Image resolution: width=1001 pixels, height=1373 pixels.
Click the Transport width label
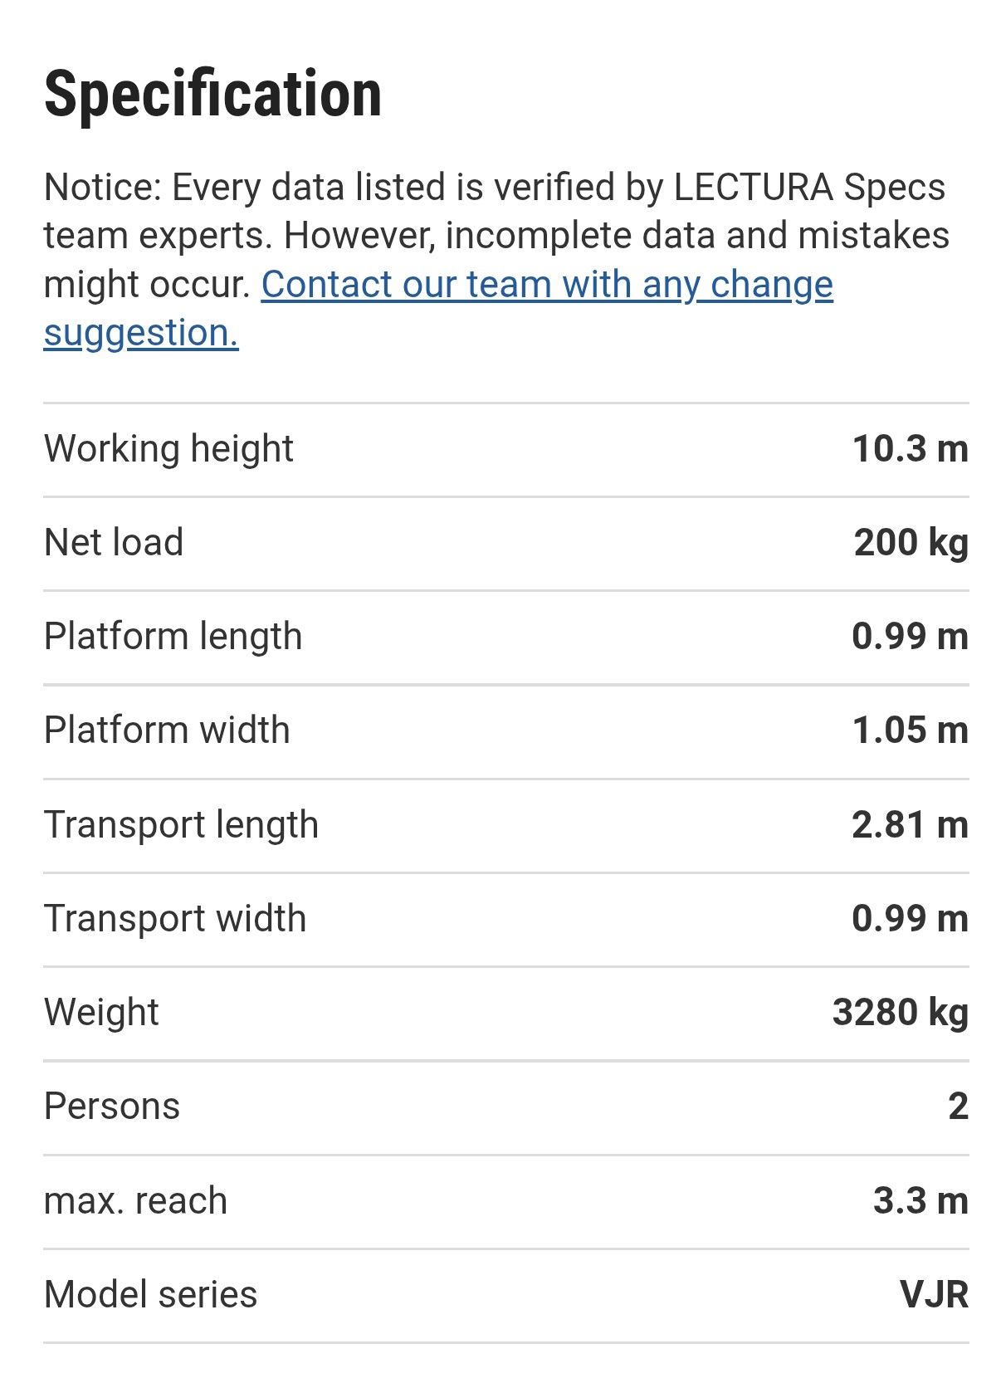(x=175, y=919)
